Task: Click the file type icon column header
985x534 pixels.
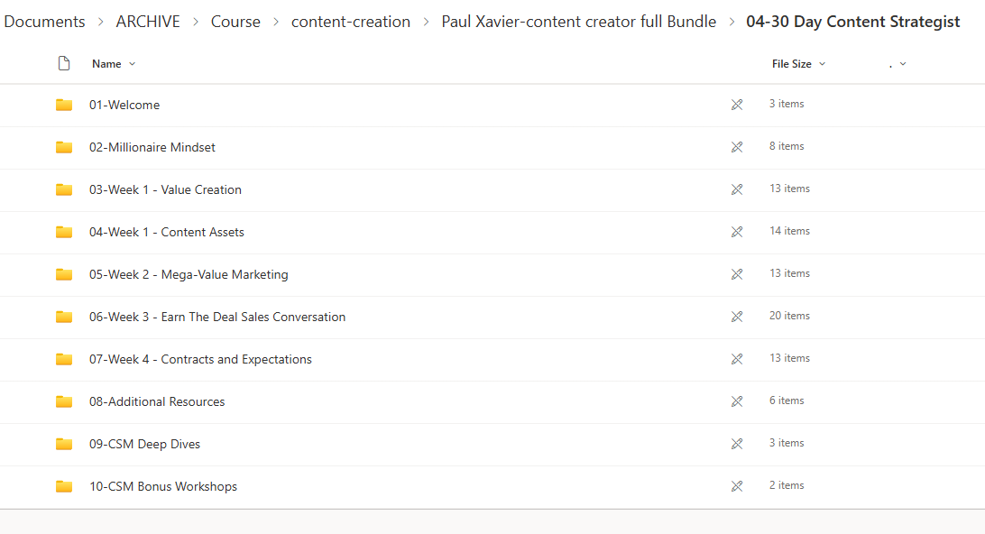Action: point(64,64)
